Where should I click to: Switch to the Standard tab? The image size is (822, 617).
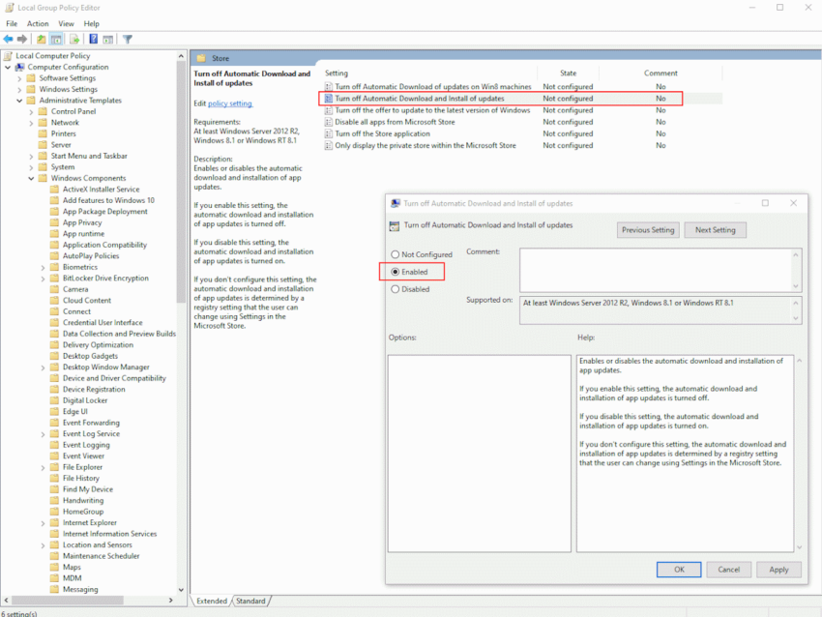pyautogui.click(x=250, y=601)
